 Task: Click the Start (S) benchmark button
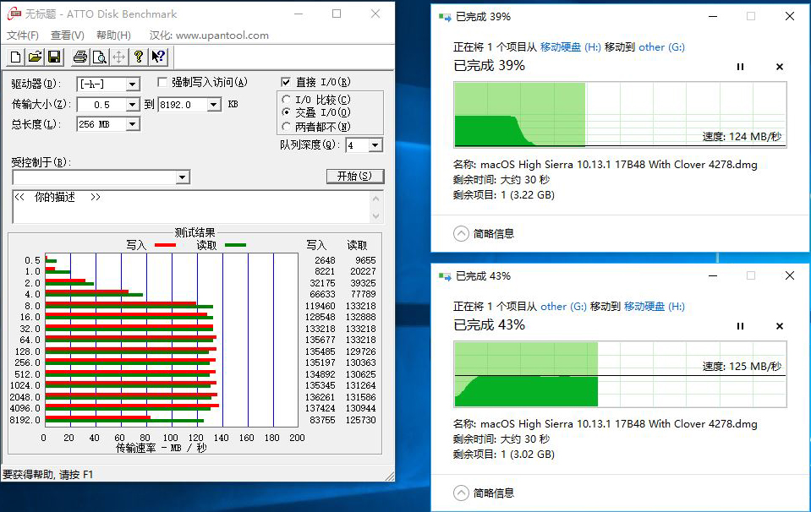click(x=355, y=177)
